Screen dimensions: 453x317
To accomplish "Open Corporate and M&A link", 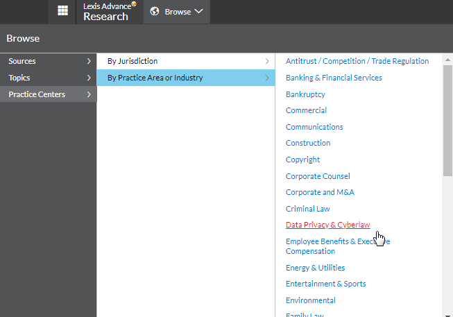I will (x=320, y=192).
